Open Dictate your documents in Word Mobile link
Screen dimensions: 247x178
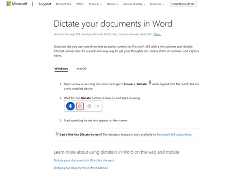point(81,168)
